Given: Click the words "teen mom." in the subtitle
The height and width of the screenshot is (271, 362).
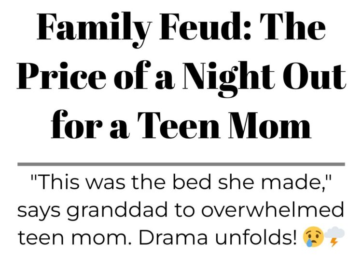Looking at the screenshot, I should [x=74, y=238].
